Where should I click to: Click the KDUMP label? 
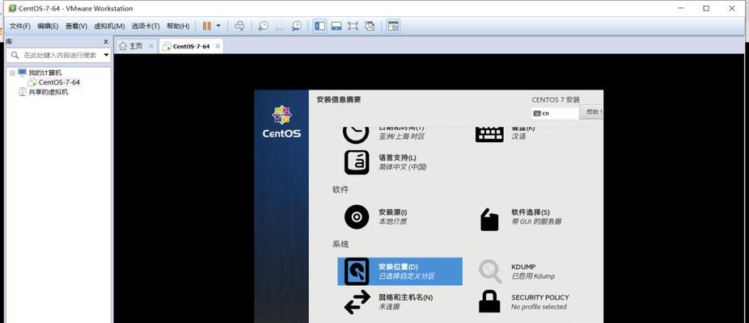pos(523,266)
